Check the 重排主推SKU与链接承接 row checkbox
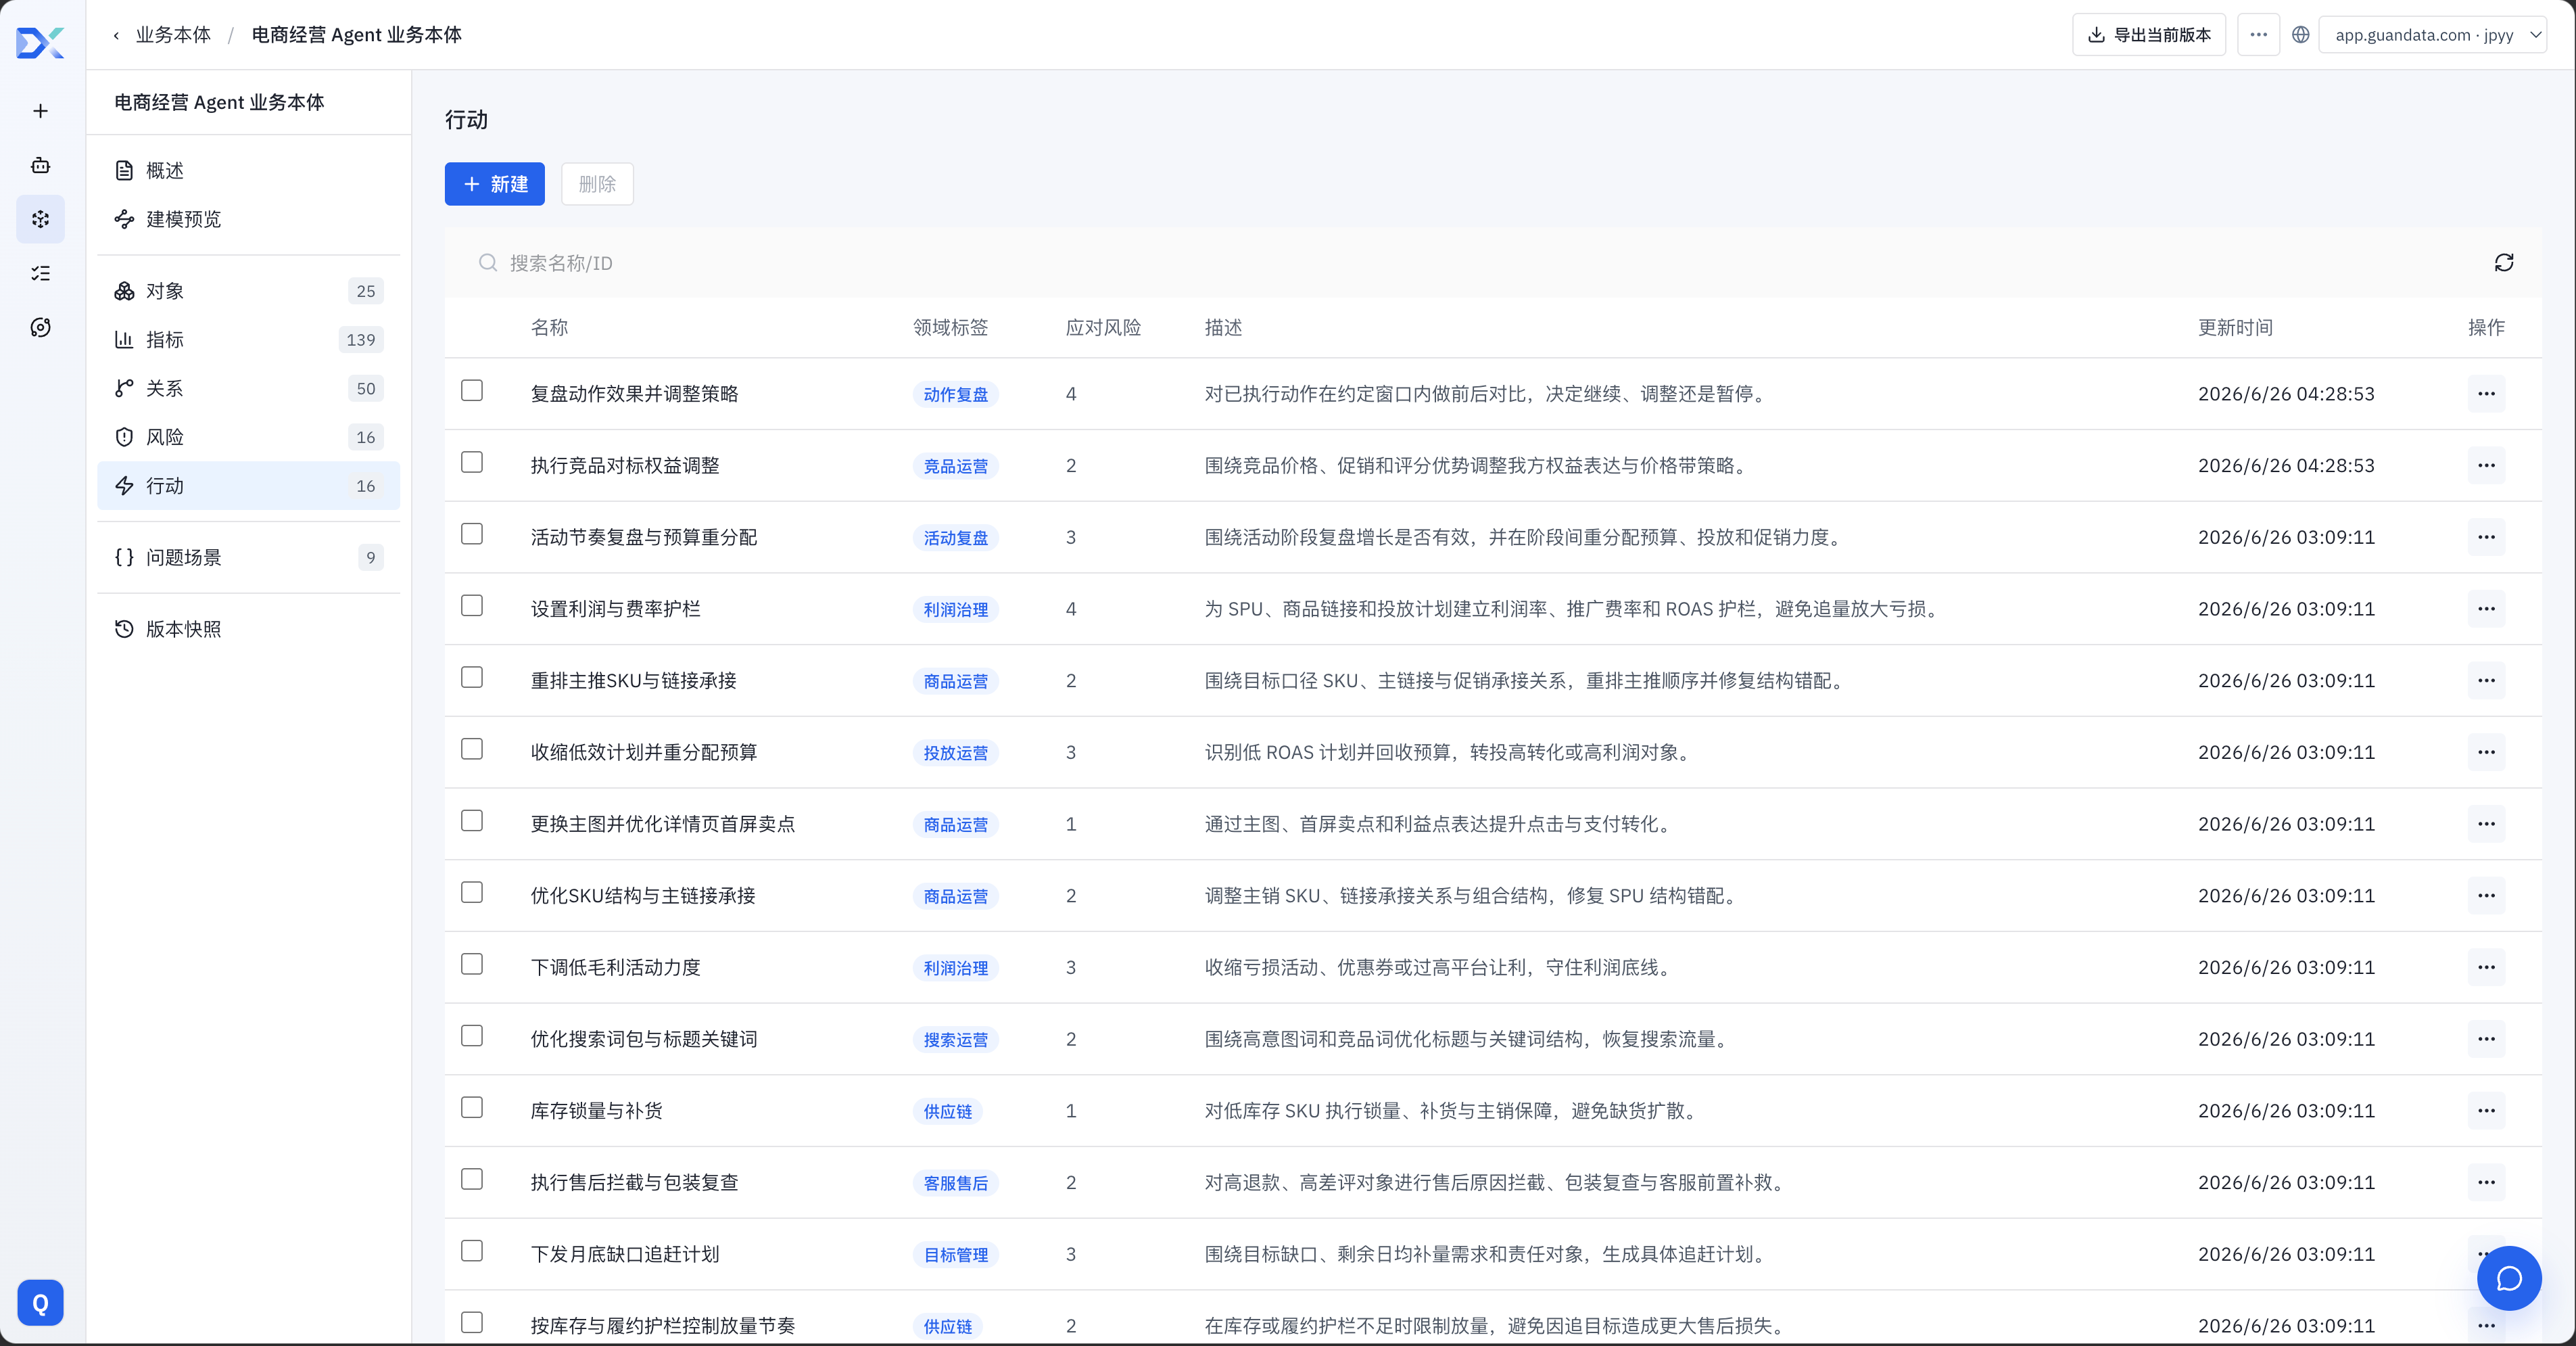The width and height of the screenshot is (2576, 1346). 472,678
